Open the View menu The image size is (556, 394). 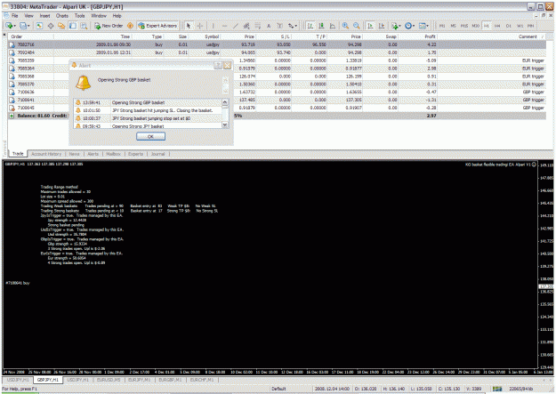click(28, 16)
